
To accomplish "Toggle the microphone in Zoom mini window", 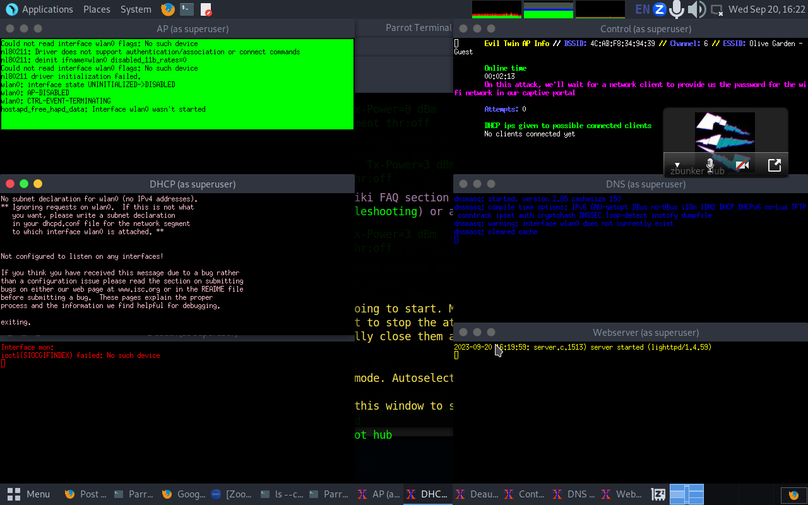I will tap(710, 165).
